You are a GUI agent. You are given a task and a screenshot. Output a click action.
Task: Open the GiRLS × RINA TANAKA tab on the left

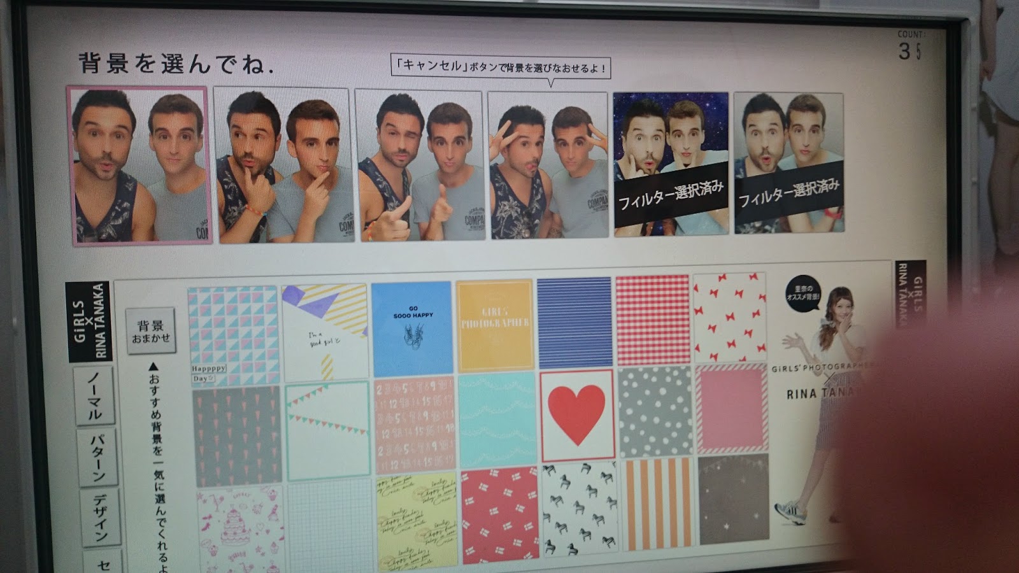[x=89, y=322]
